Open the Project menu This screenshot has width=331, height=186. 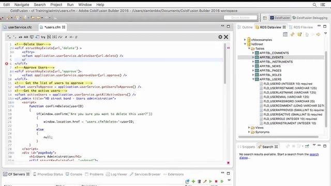coord(56,5)
